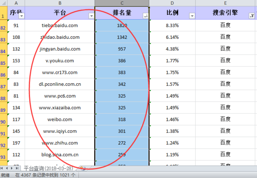This screenshot has width=257, height=178.
Task: Click the 1820 ranking cell
Action: (x=122, y=26)
